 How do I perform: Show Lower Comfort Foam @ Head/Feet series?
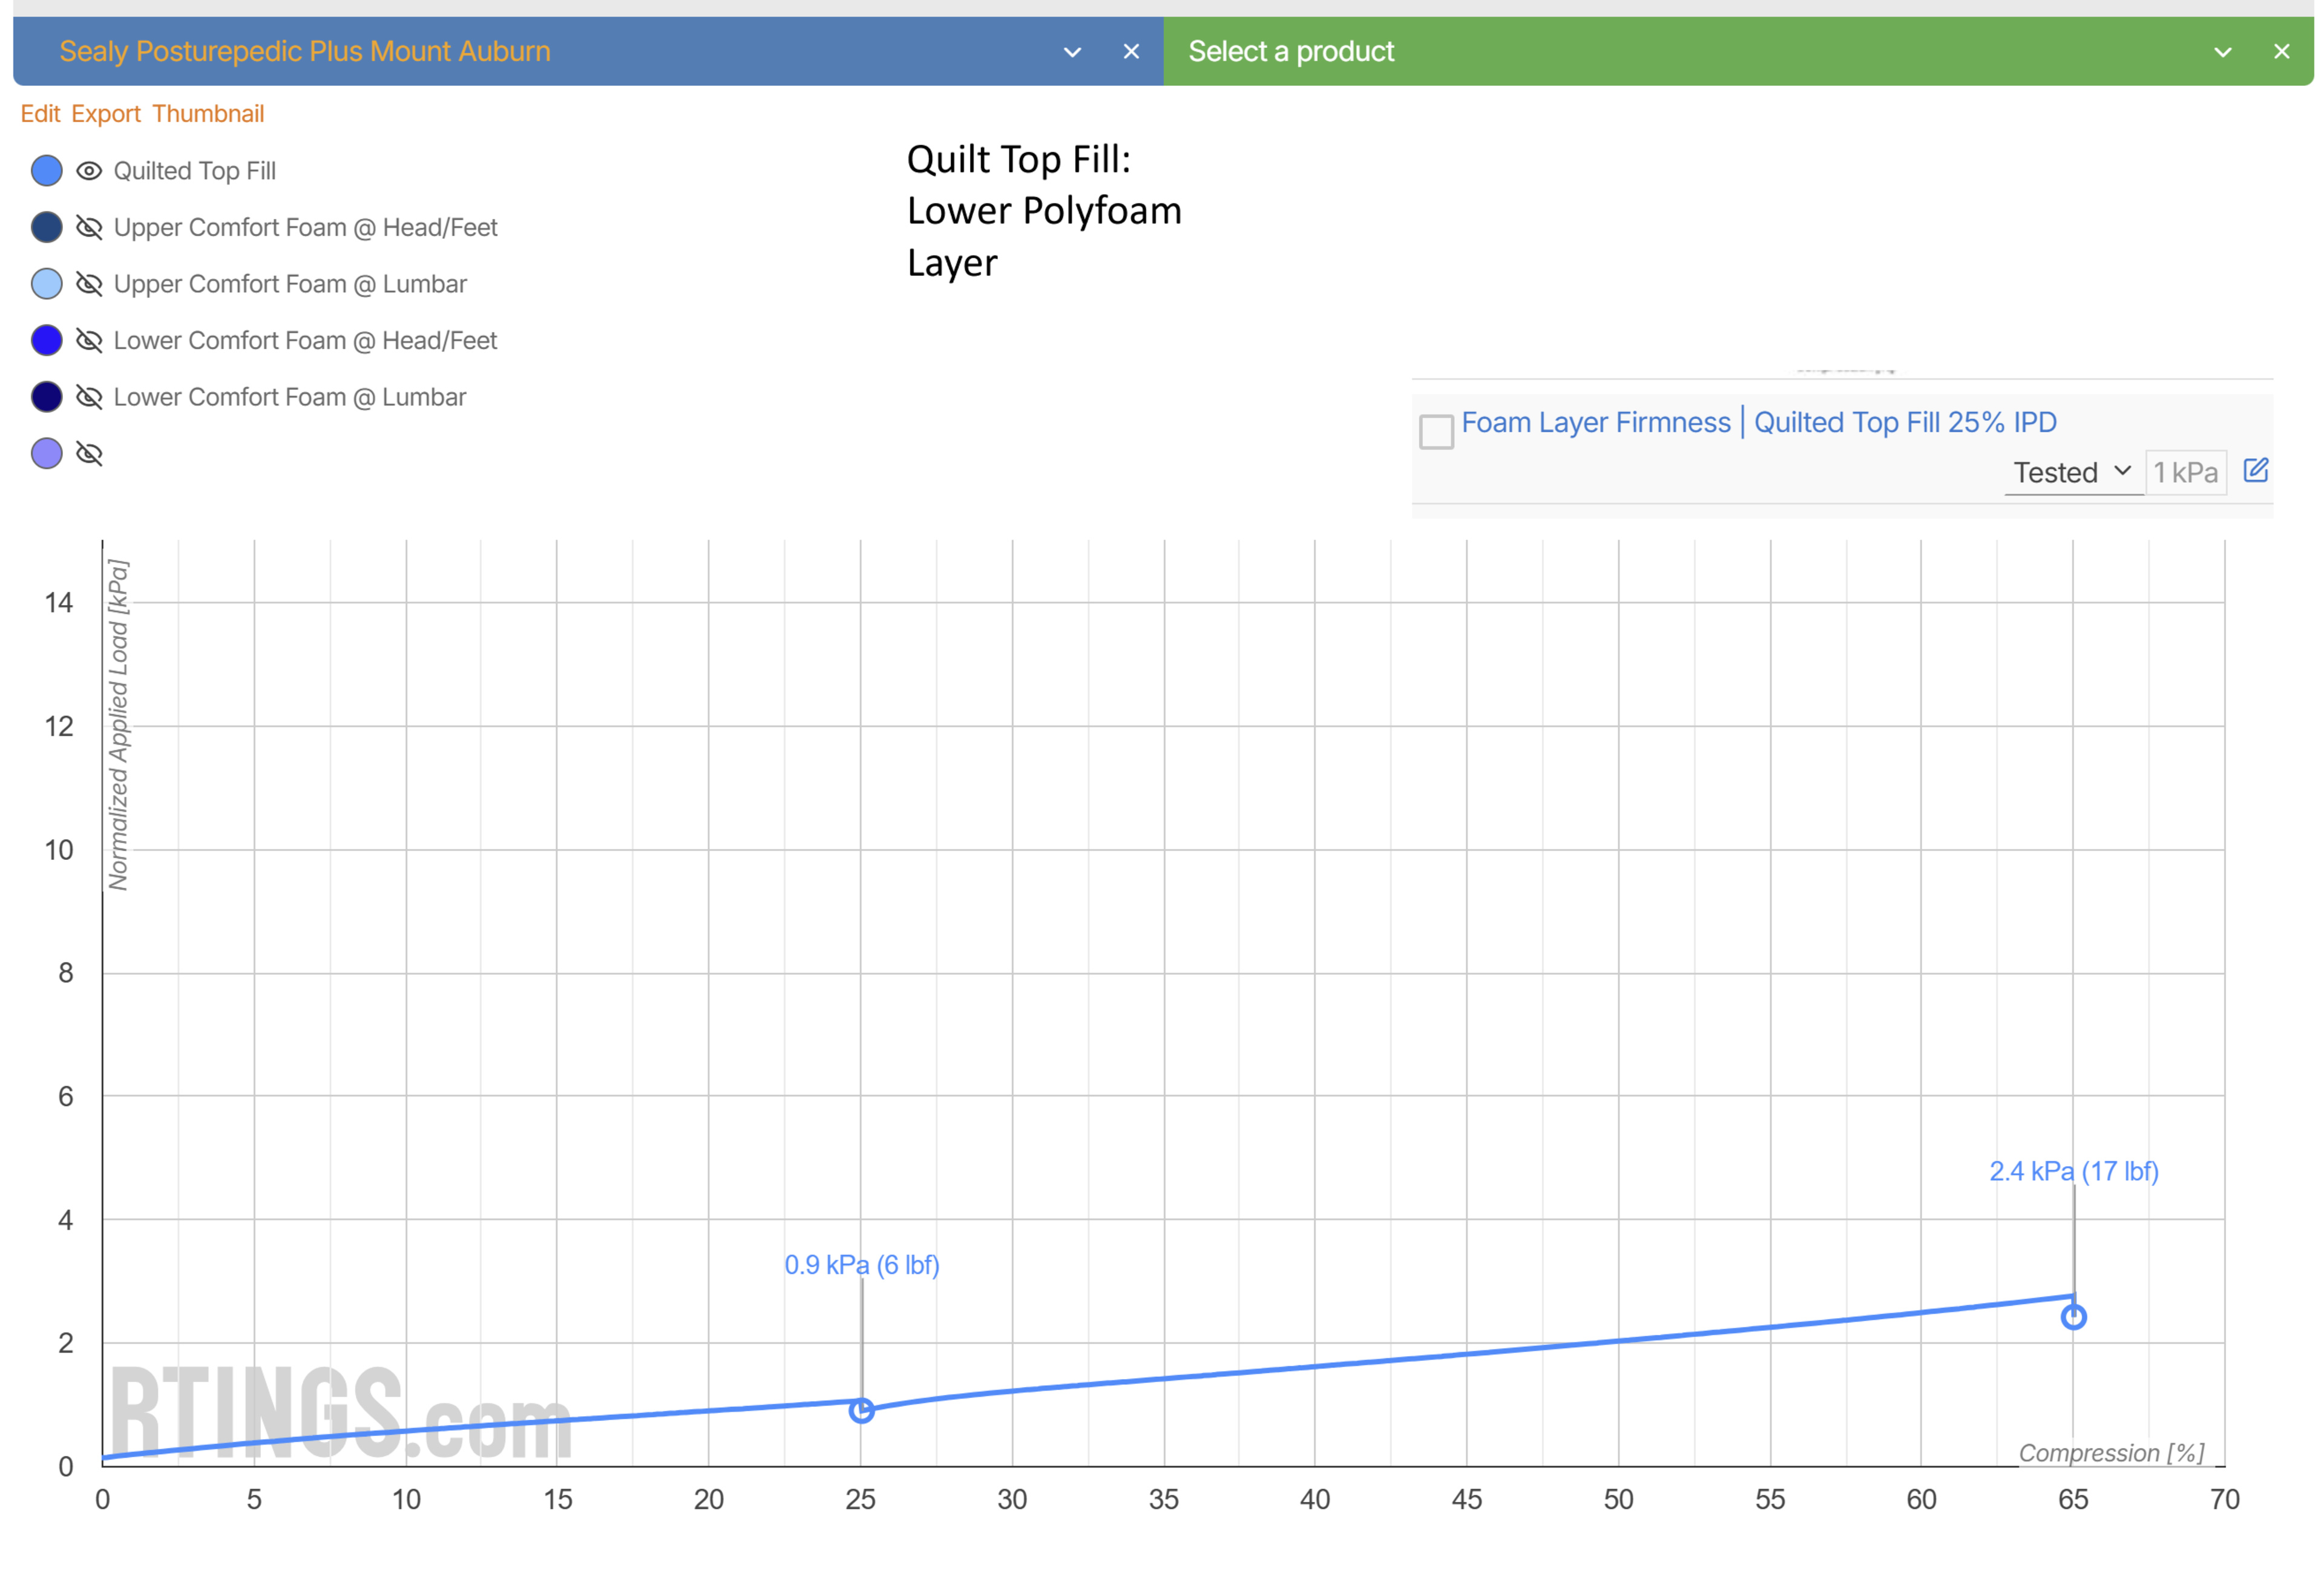coord(89,341)
